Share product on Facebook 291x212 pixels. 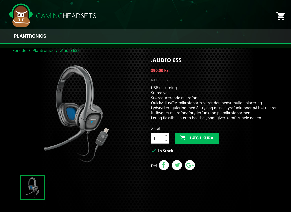(164, 165)
